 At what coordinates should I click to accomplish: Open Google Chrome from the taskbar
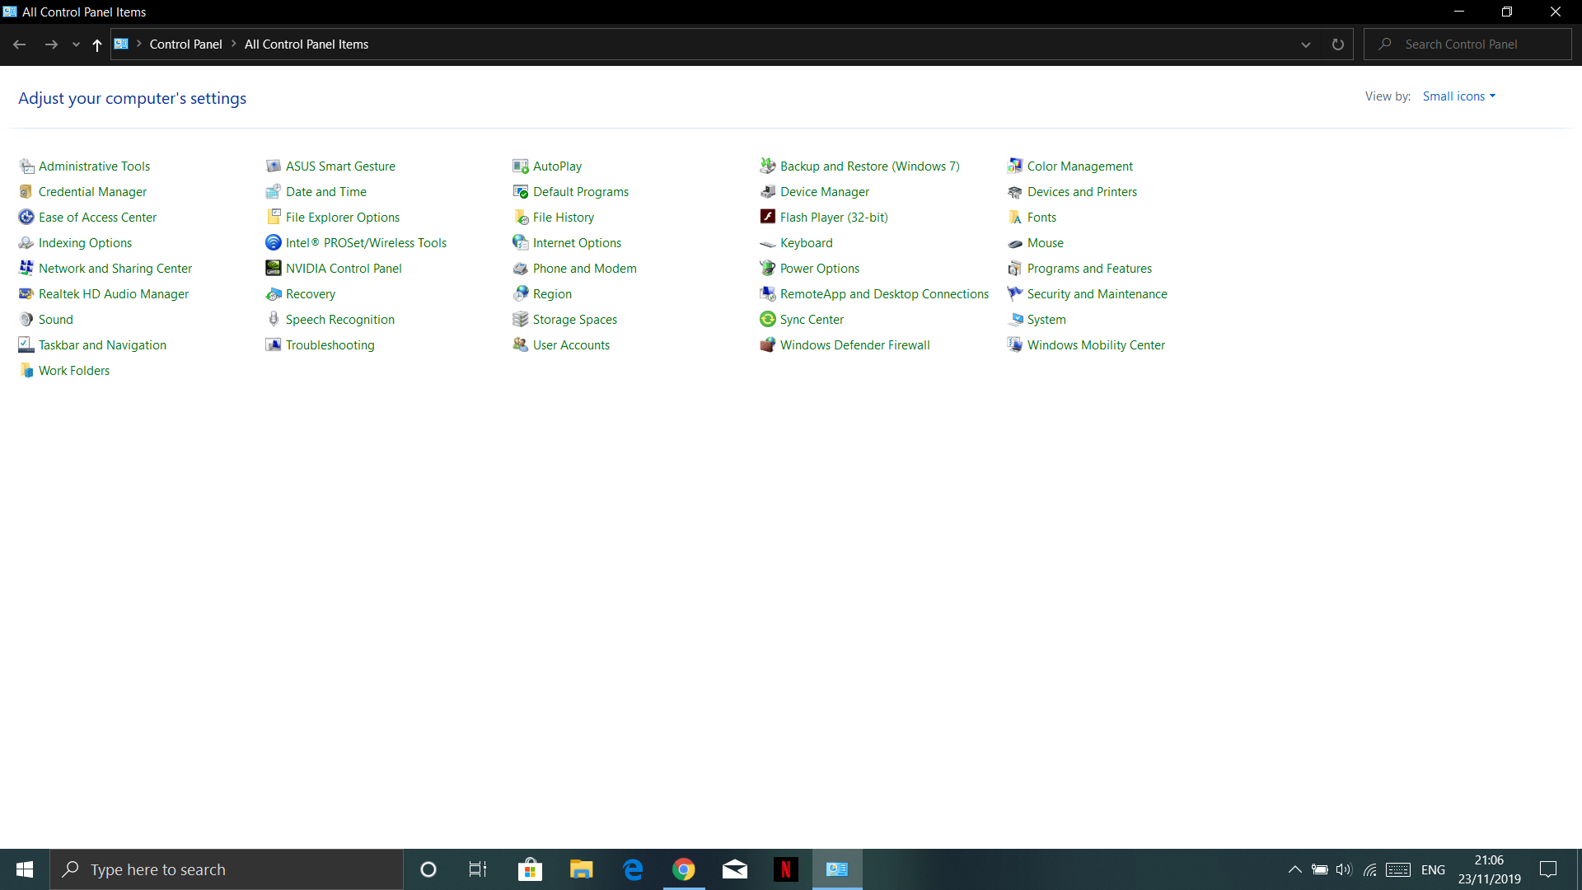[684, 869]
